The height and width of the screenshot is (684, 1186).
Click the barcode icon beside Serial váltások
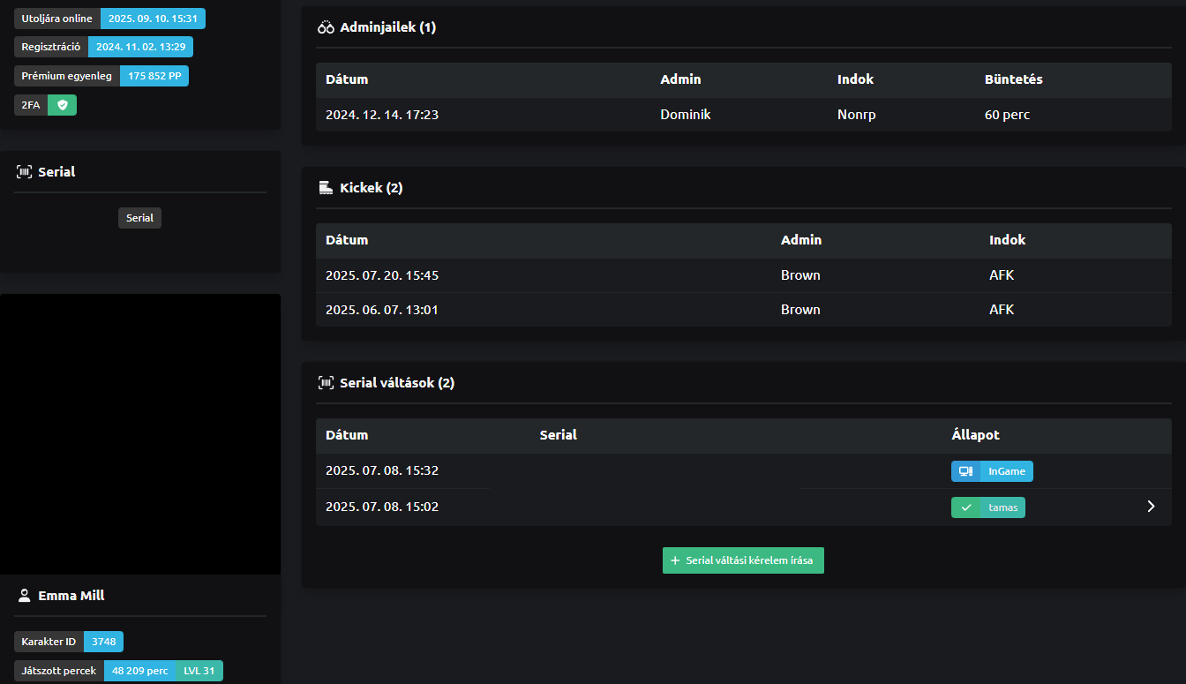coord(326,383)
